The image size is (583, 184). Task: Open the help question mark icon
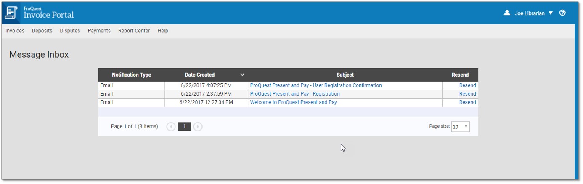562,13
